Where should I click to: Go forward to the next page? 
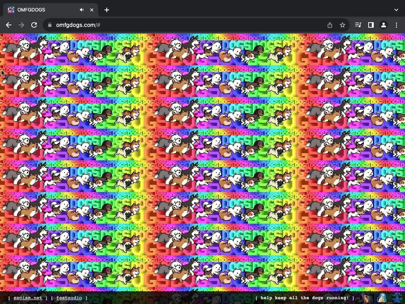point(21,25)
